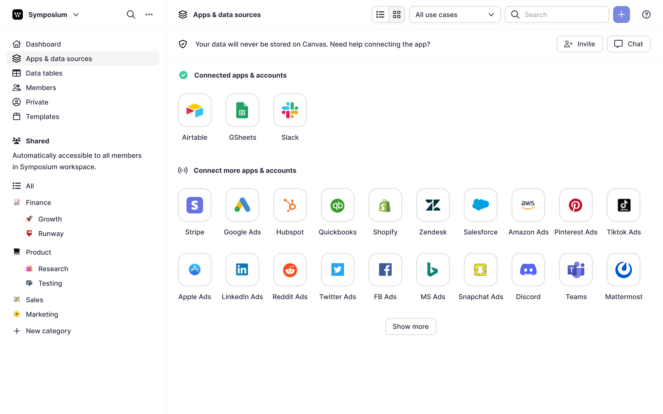Open the help question mark icon
The width and height of the screenshot is (663, 414).
[646, 14]
